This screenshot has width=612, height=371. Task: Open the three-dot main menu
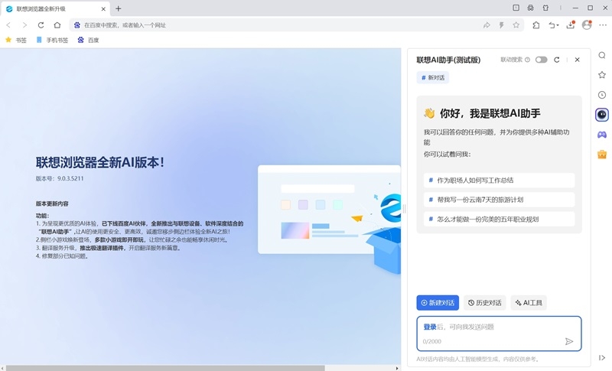click(x=603, y=25)
